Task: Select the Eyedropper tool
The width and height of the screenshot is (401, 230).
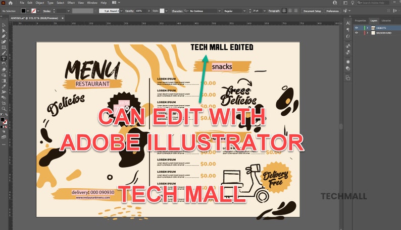Action: point(4,87)
